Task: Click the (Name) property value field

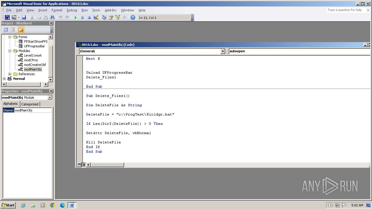Action: coord(33,110)
